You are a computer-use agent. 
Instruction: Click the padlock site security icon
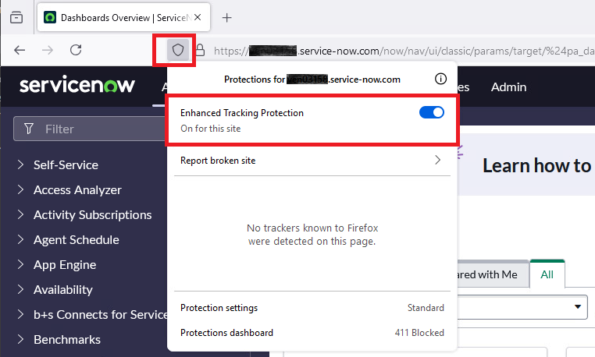click(200, 51)
